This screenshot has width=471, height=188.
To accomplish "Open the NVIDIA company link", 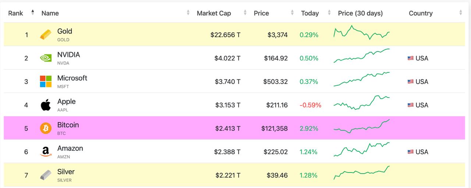I will [68, 54].
